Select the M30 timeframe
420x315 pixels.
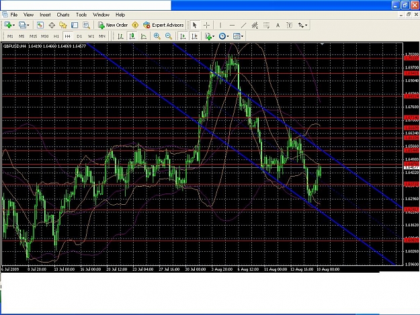pyautogui.click(x=45, y=36)
